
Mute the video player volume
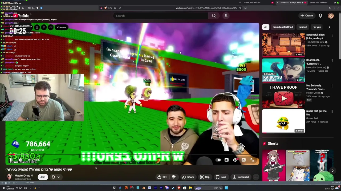[x=20, y=160]
